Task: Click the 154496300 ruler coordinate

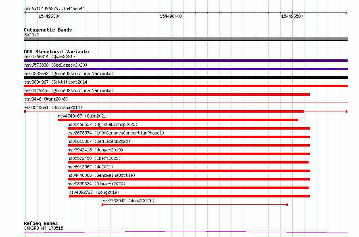Action: click(49, 16)
